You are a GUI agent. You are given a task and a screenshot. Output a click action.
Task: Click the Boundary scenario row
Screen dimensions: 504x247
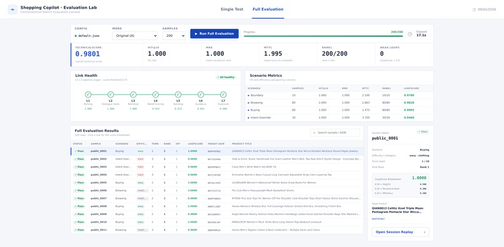coord(339,96)
